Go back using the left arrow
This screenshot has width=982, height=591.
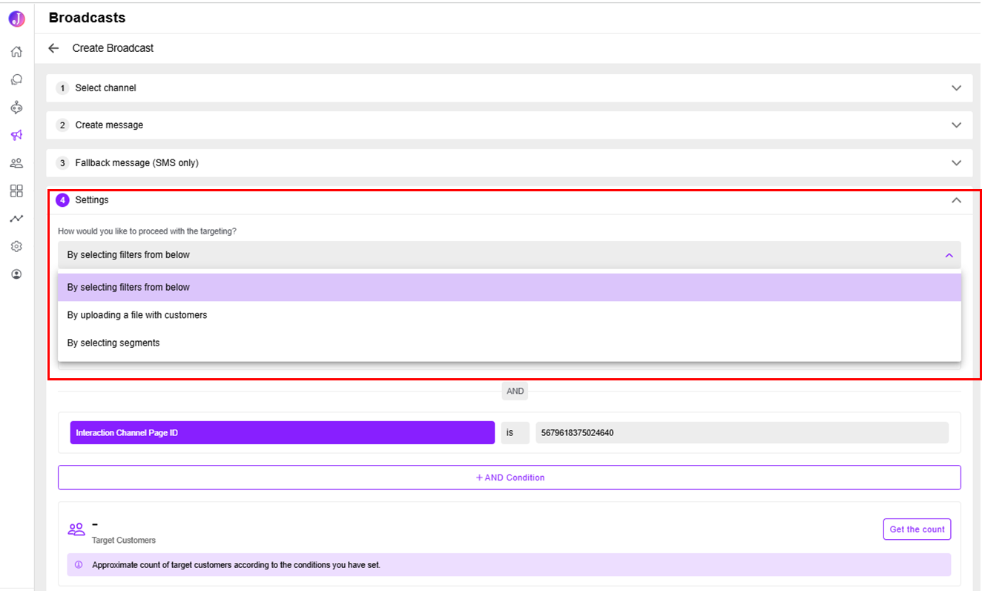(x=53, y=48)
